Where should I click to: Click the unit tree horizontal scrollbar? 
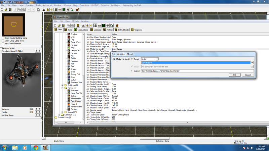point(66,122)
